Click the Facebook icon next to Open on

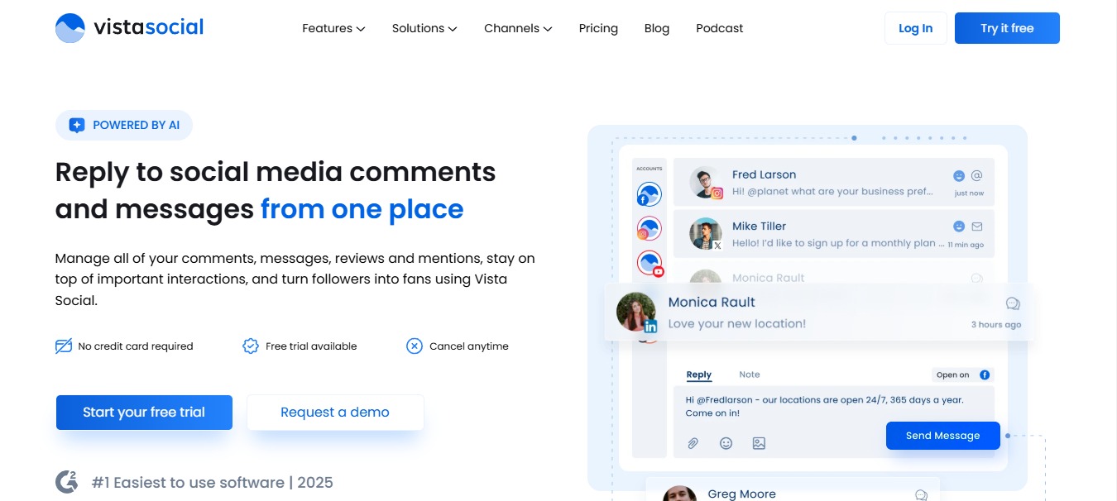(x=984, y=375)
